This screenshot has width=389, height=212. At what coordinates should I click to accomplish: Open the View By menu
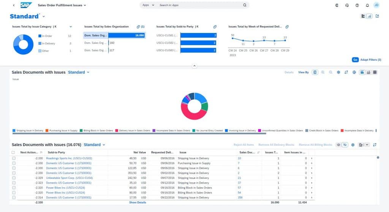point(304,72)
